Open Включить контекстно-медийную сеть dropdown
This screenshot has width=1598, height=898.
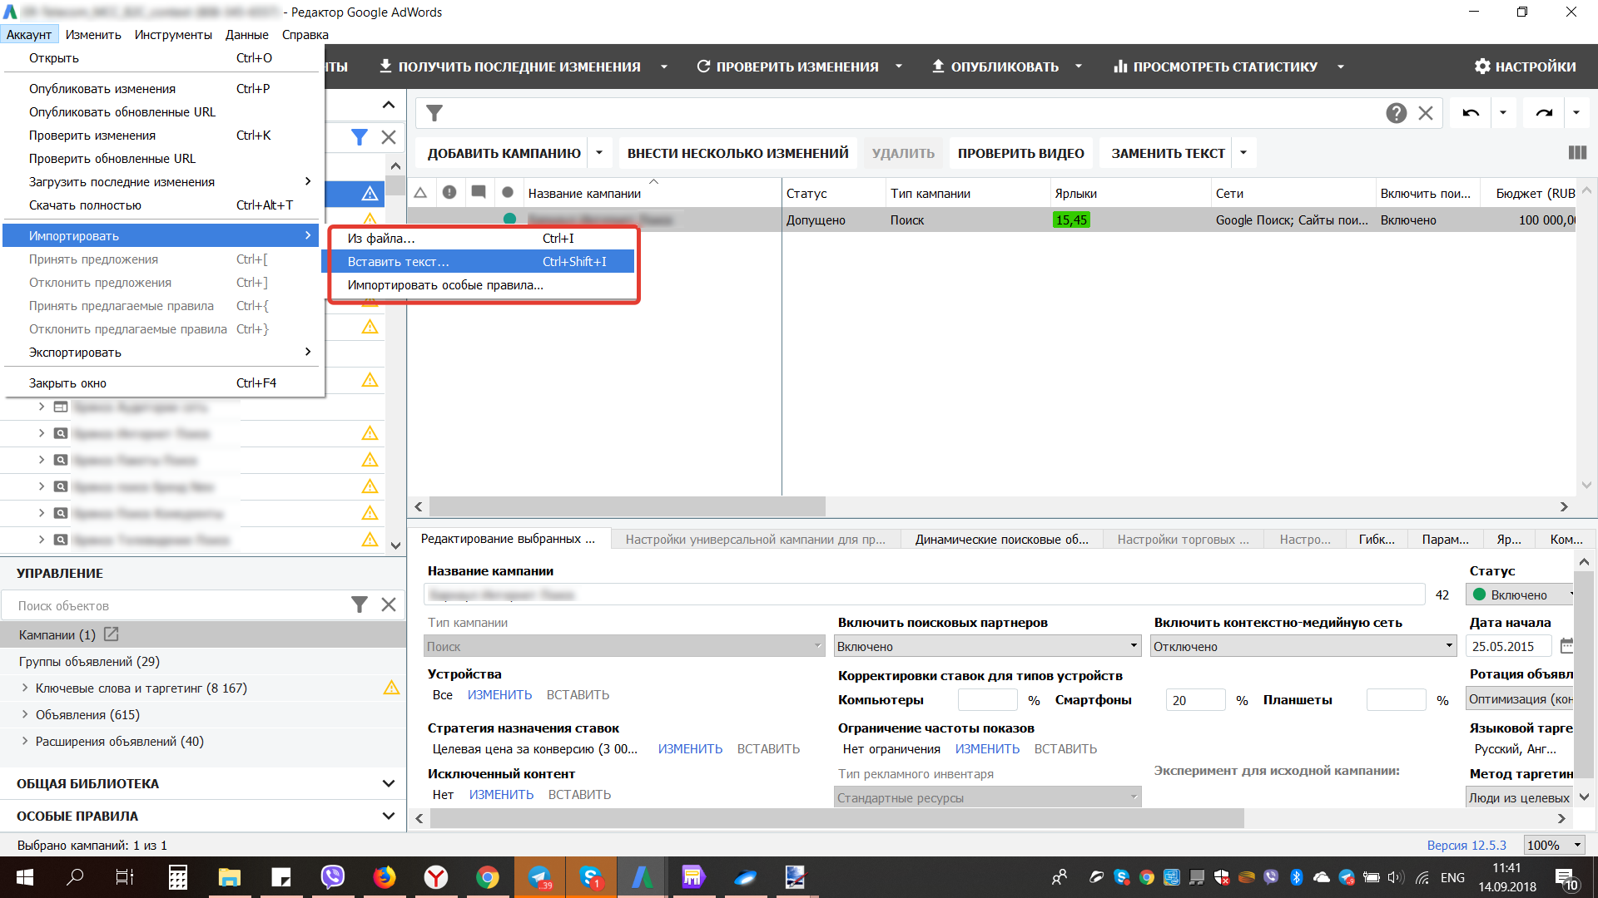click(1303, 646)
